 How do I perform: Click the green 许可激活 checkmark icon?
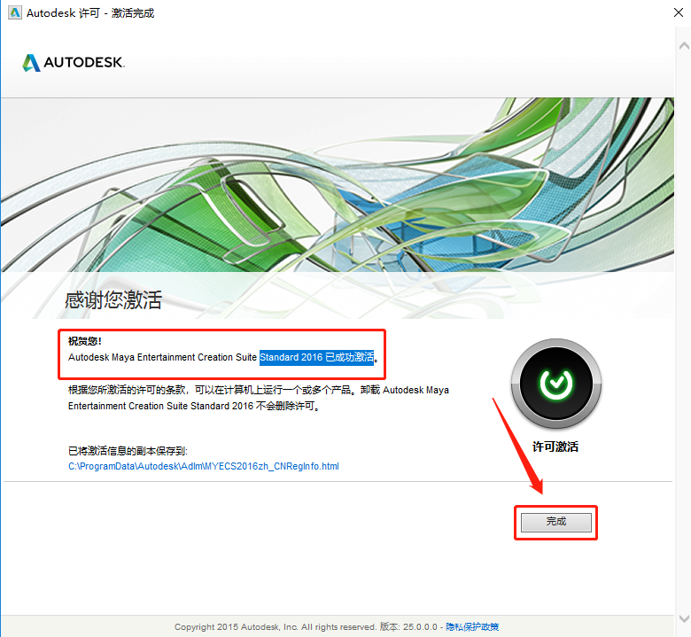[556, 383]
